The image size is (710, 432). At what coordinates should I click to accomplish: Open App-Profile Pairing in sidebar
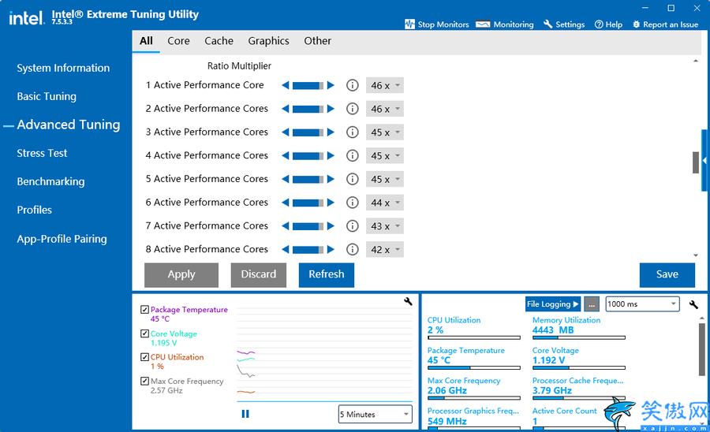click(62, 239)
